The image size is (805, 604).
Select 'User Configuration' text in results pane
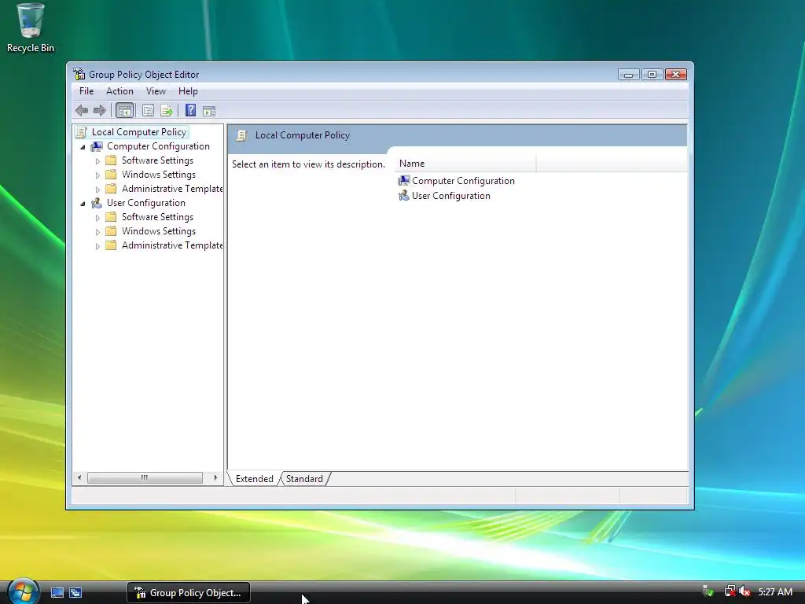pos(450,196)
